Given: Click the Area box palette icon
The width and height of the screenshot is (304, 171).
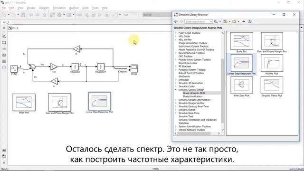Looking at the screenshot, I should (4, 67).
